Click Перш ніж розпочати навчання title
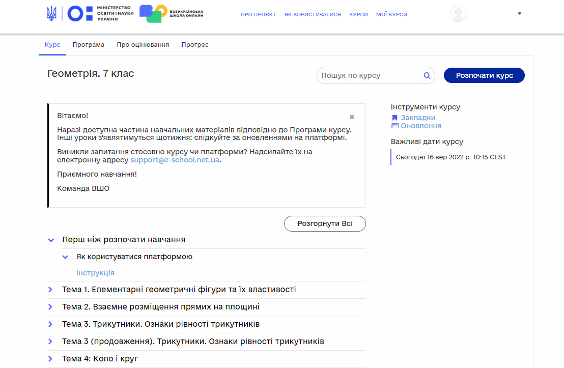The width and height of the screenshot is (564, 368). [124, 240]
